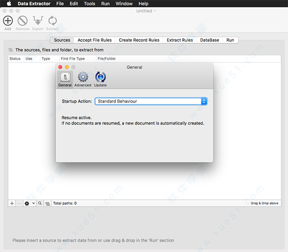288x252 pixels.
Task: Switch to the Extract Rules tab
Action: (180, 40)
